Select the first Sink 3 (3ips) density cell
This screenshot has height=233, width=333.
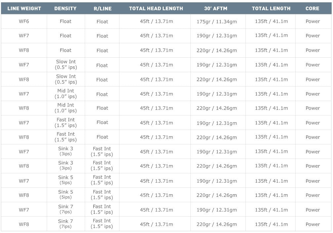[x=65, y=151]
